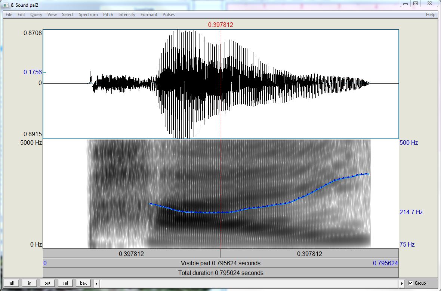Close the Sound pai2 window
Viewport: 441px width, 291px height.
click(429, 4)
